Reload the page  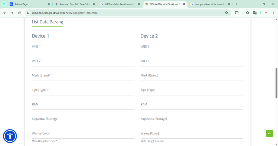click(x=19, y=13)
